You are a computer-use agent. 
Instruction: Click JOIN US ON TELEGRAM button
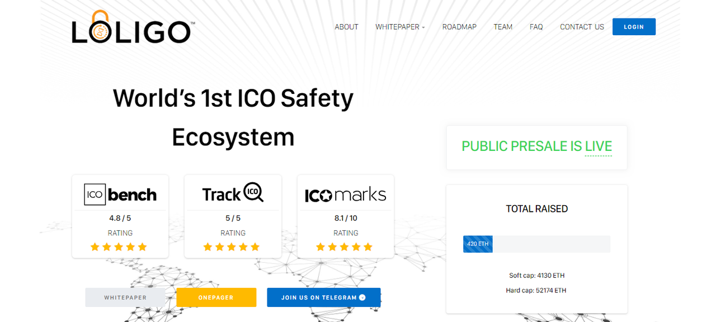[324, 297]
